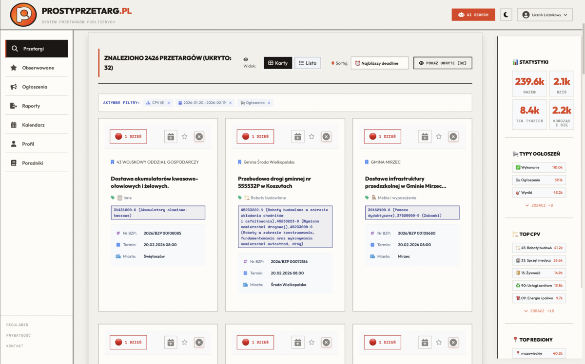The image size is (585, 364).
Task: Select the Najbliższy deadline sort option
Action: click(380, 63)
